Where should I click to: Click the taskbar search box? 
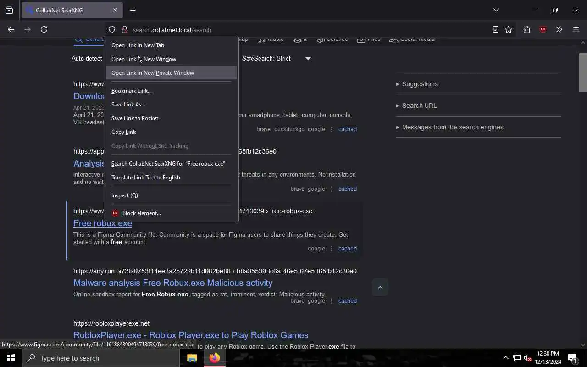coord(101,358)
